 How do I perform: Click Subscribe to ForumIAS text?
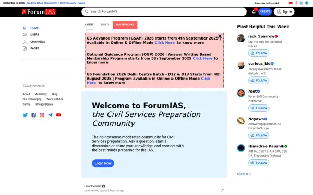point(267,3)
